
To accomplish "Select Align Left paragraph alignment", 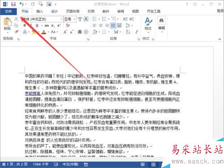I will [95, 25].
